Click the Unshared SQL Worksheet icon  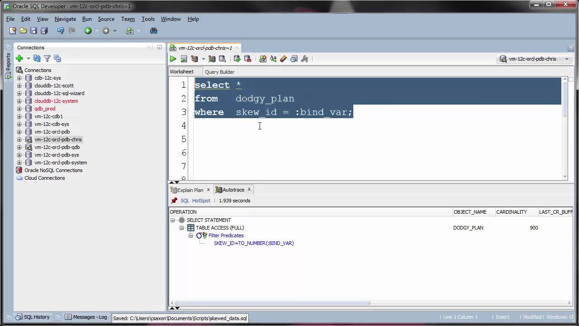point(263,59)
